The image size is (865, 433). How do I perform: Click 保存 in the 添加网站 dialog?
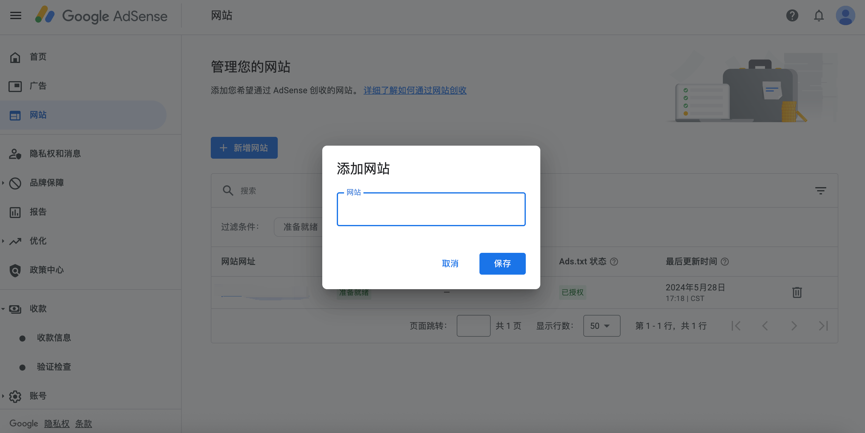[x=502, y=263]
